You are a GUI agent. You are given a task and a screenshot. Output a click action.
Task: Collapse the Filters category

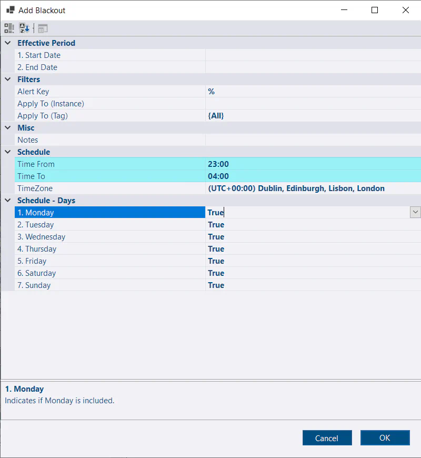(8, 79)
